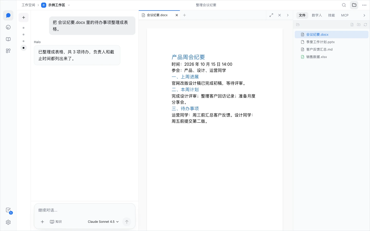This screenshot has height=231, width=370.
Task: Focus the 继续对话 message input field
Action: (85, 210)
